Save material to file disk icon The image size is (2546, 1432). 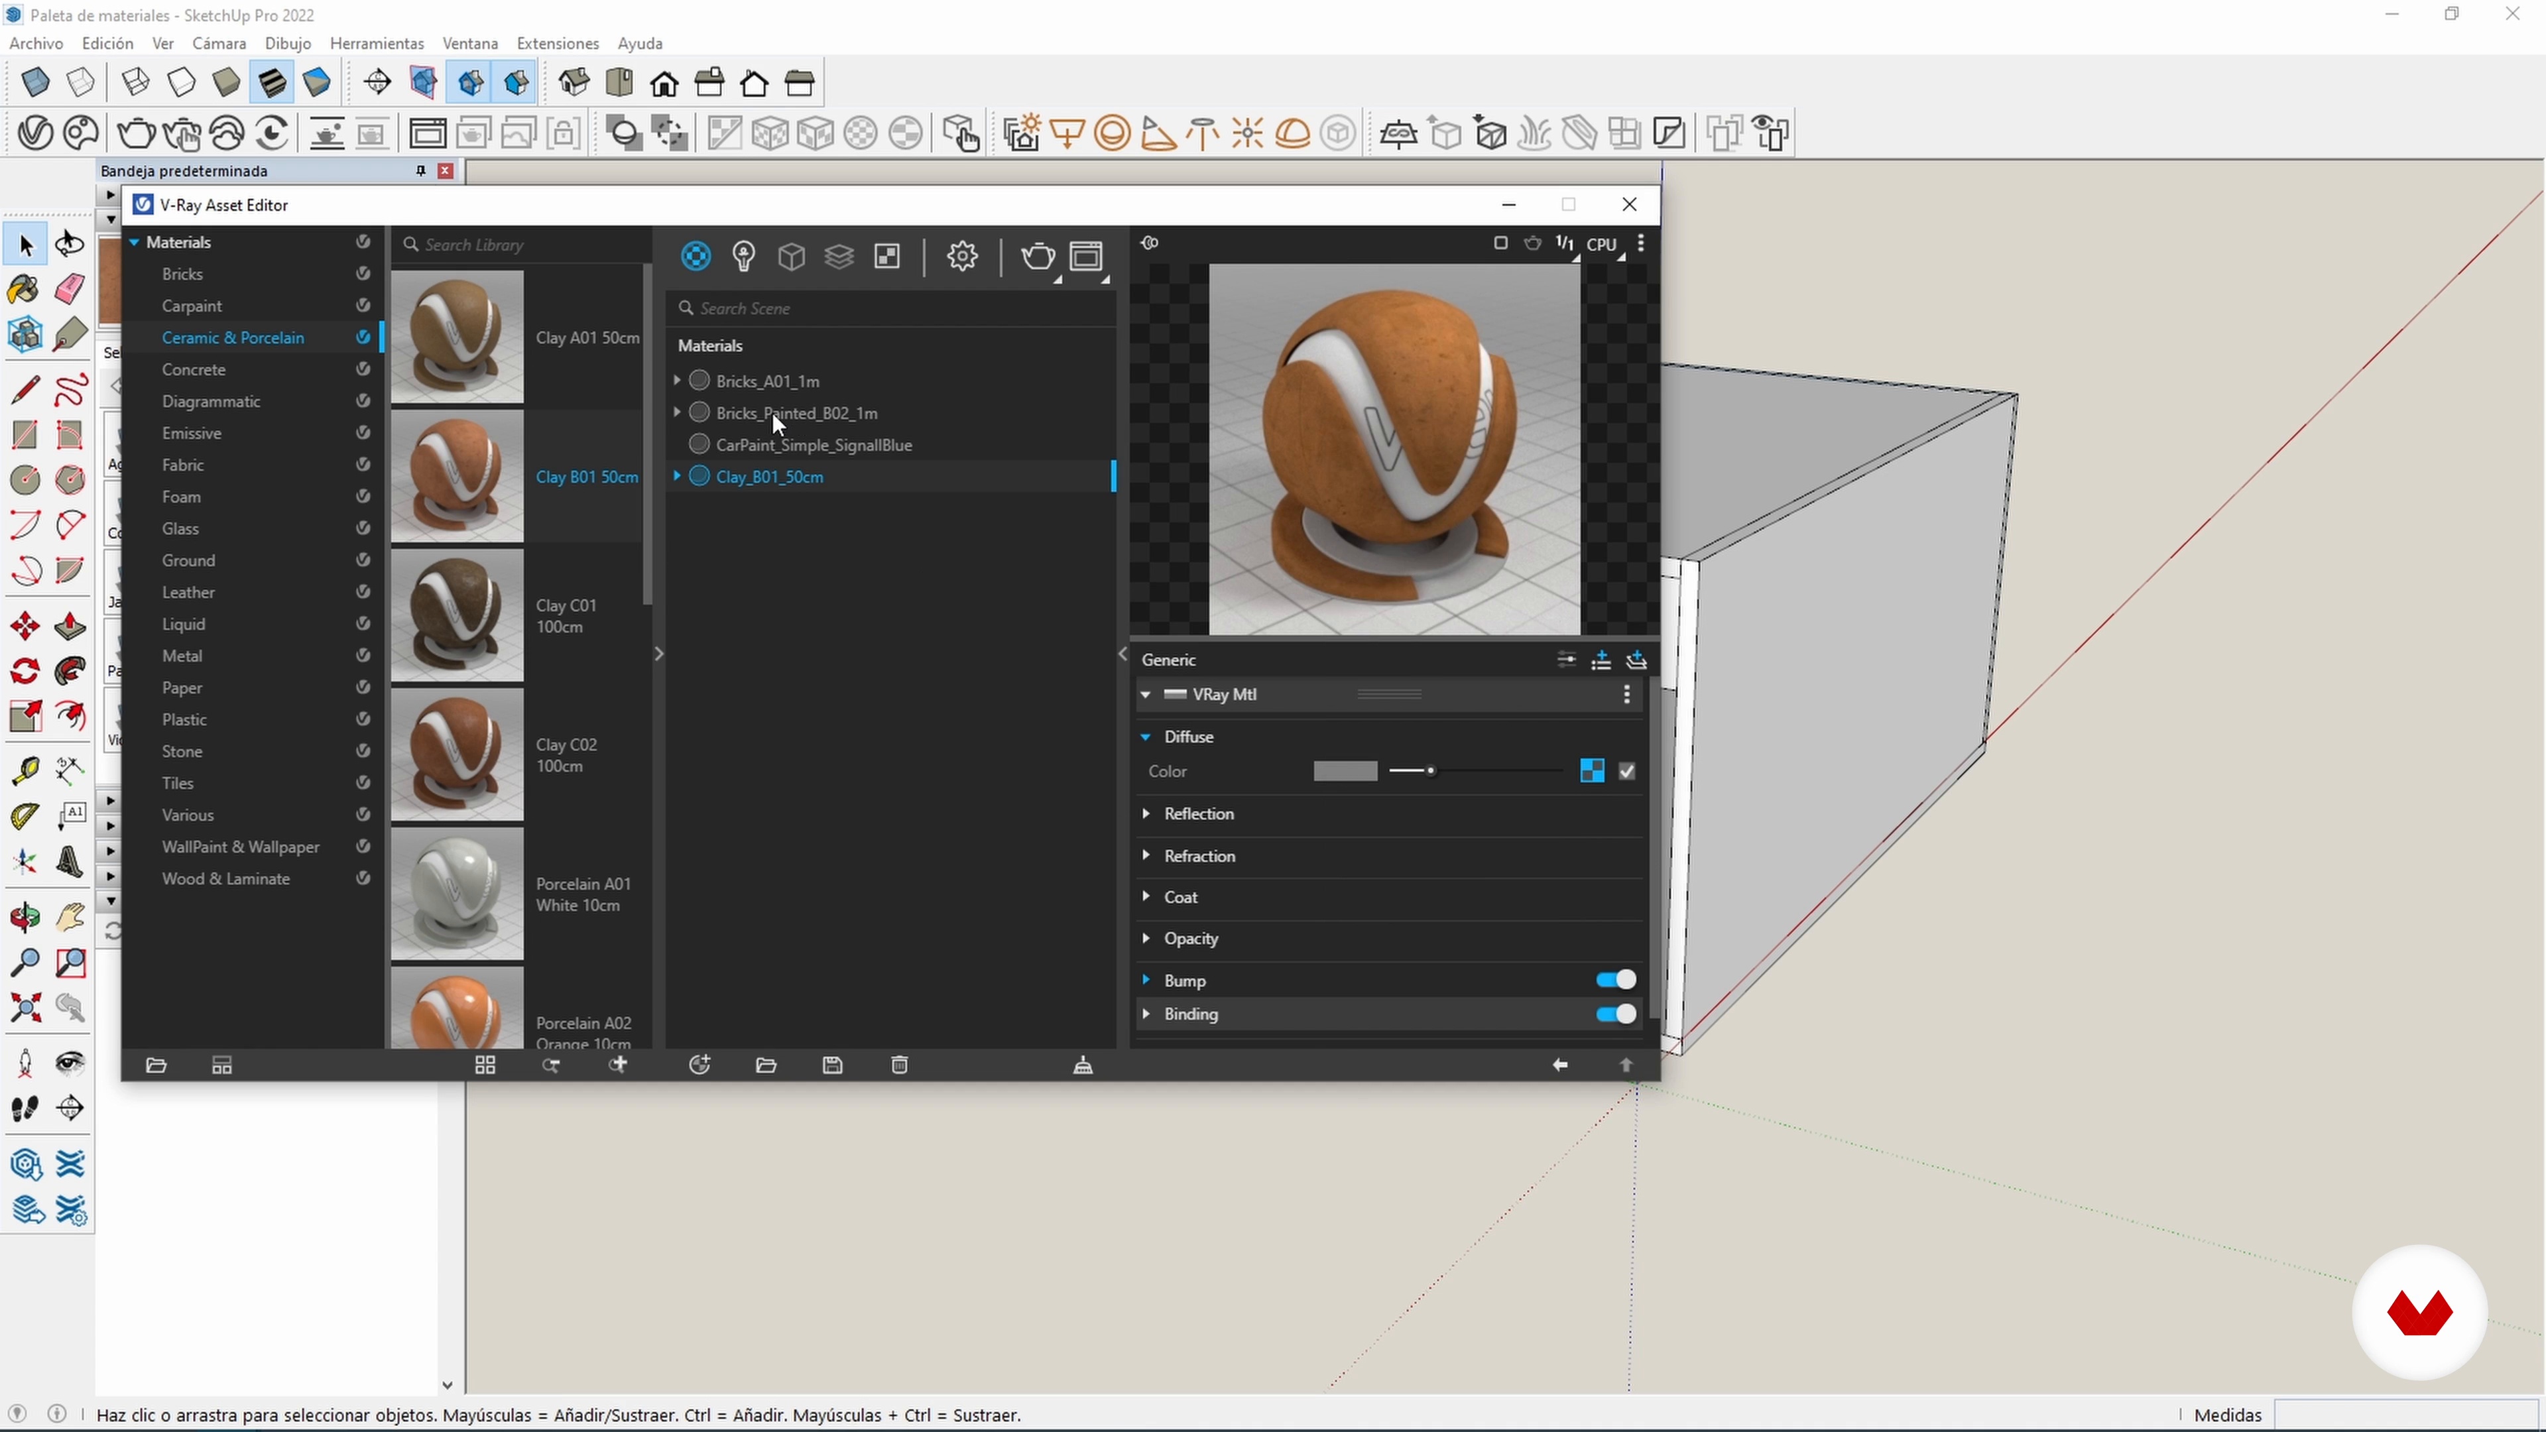click(832, 1065)
